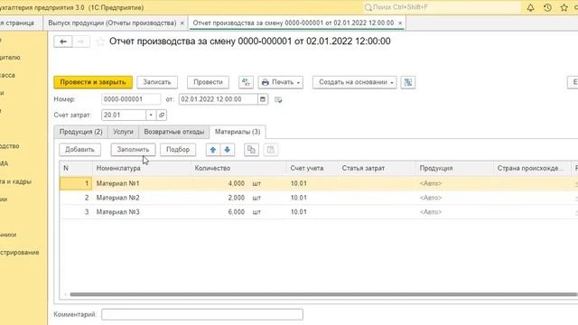Open calendar picker for document date

click(x=263, y=99)
